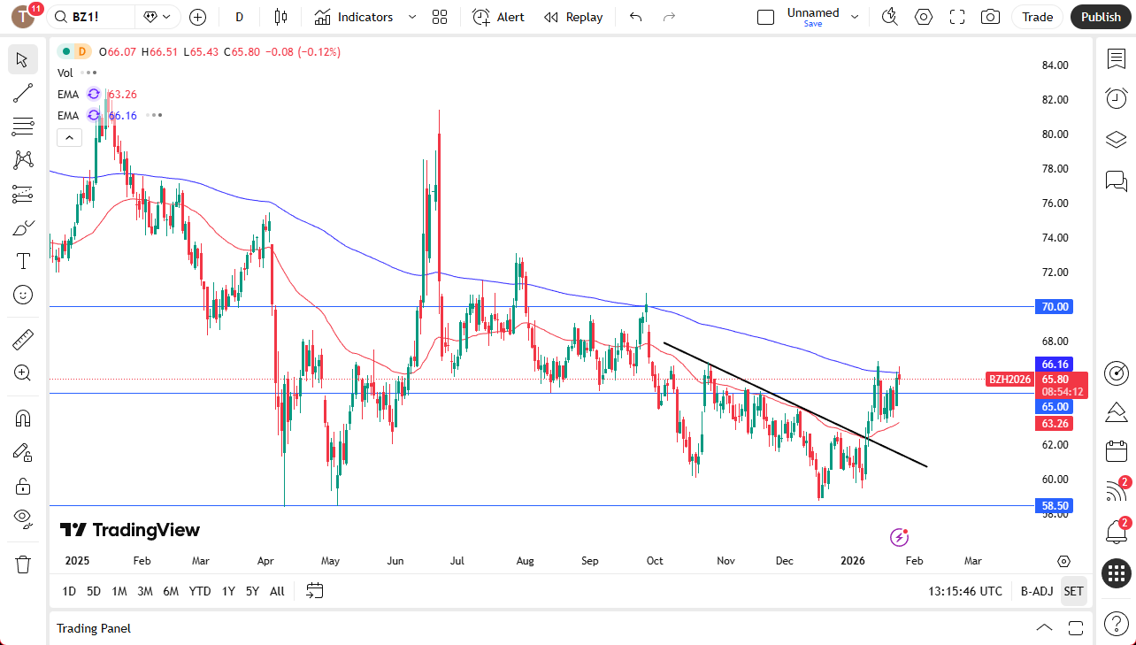Select the YTD date range

click(x=200, y=591)
